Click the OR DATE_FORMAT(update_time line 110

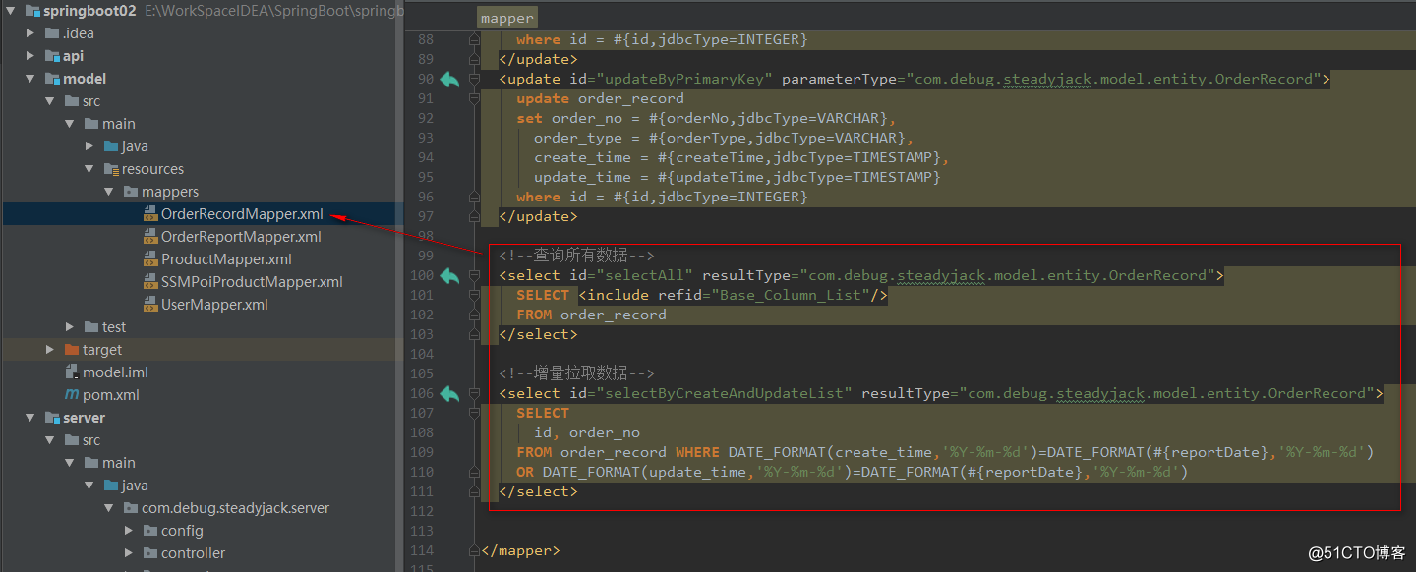pos(853,473)
